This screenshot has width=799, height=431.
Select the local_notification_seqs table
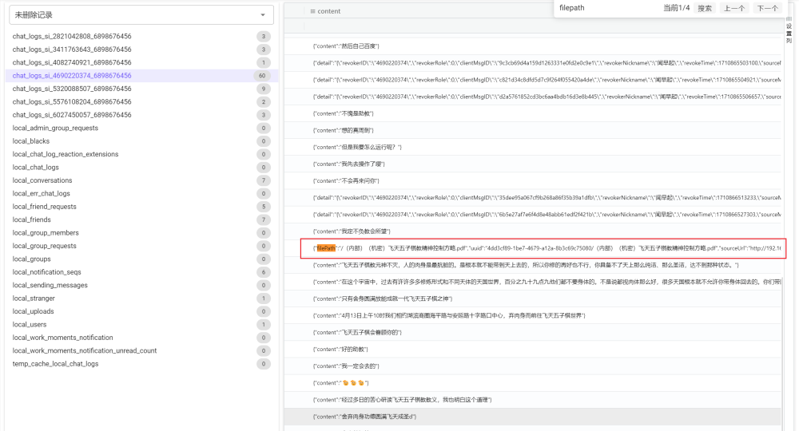pyautogui.click(x=50, y=272)
